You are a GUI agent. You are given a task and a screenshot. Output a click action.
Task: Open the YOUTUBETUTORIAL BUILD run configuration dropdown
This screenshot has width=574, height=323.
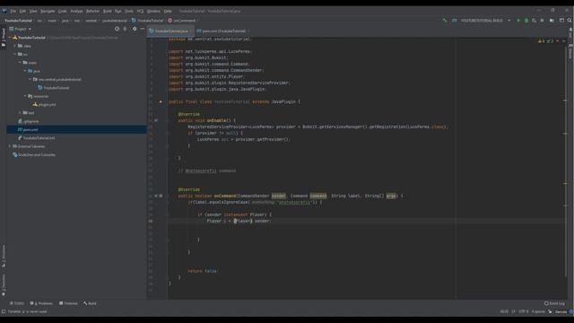[483, 21]
